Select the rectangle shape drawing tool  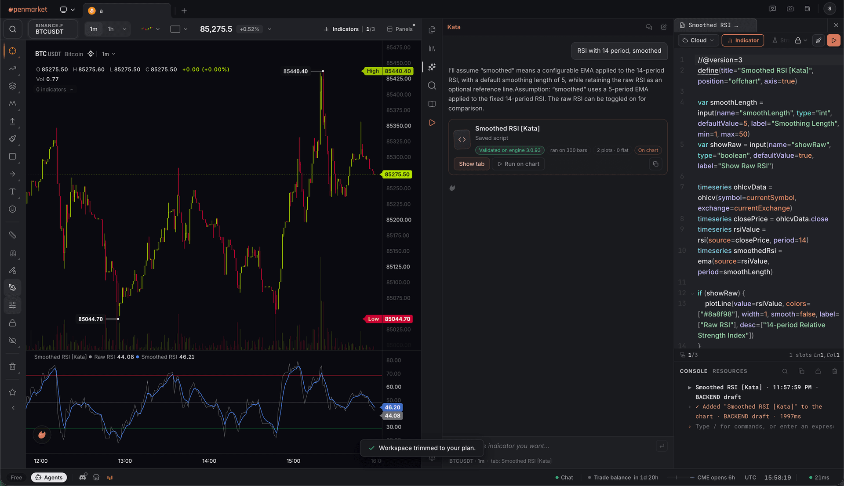coord(12,156)
